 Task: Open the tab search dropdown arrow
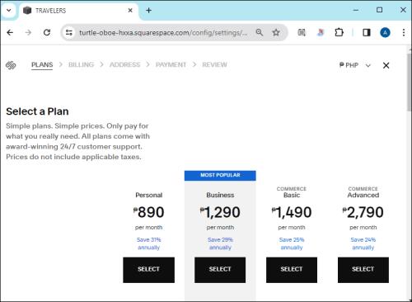click(x=9, y=11)
